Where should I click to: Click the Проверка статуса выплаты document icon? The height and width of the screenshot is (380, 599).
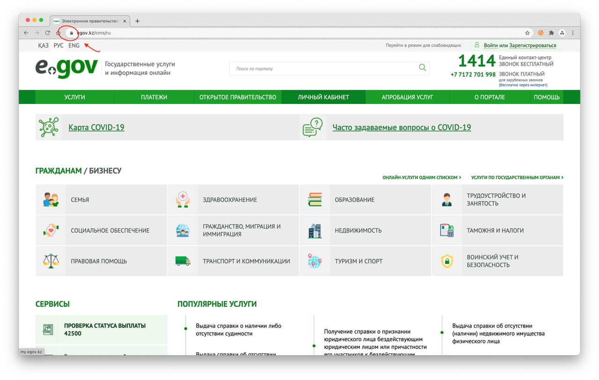pos(48,329)
